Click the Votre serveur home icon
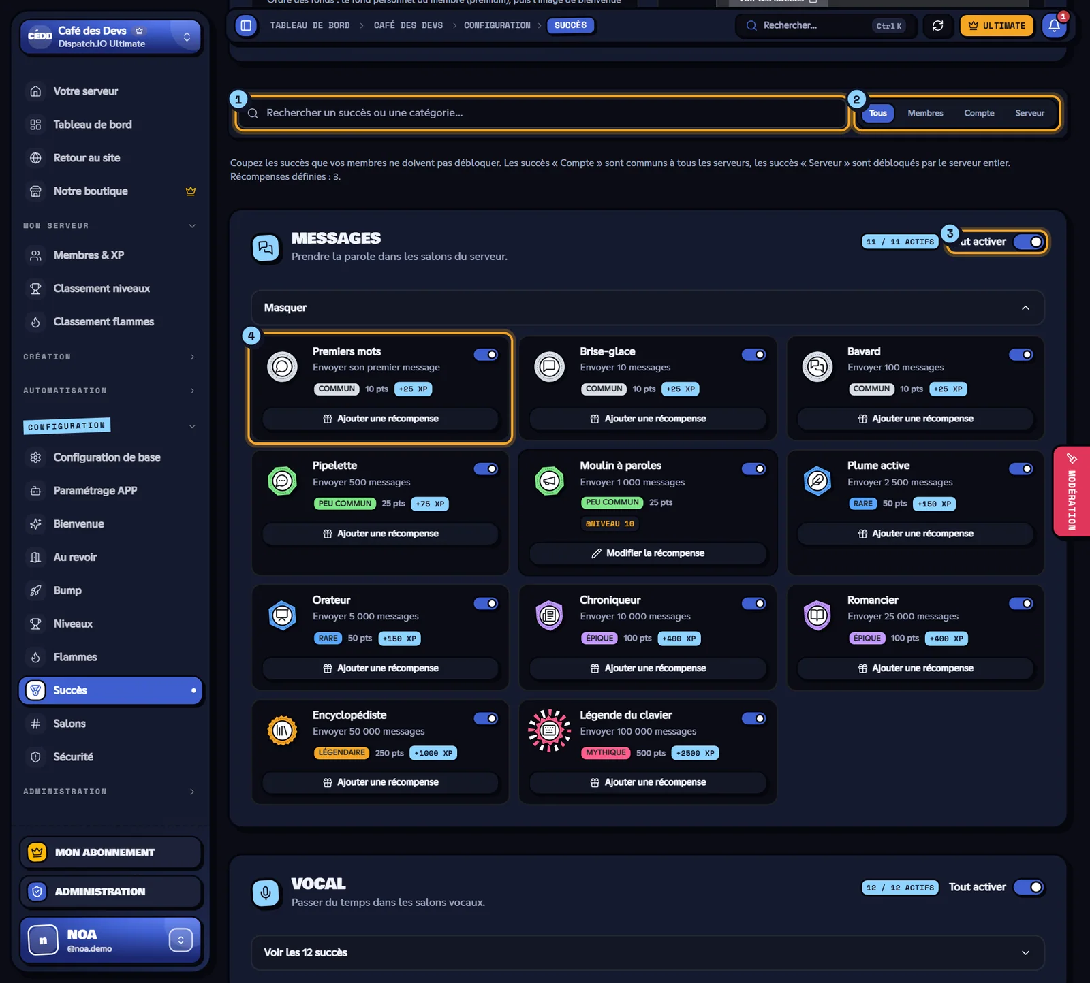 point(36,91)
